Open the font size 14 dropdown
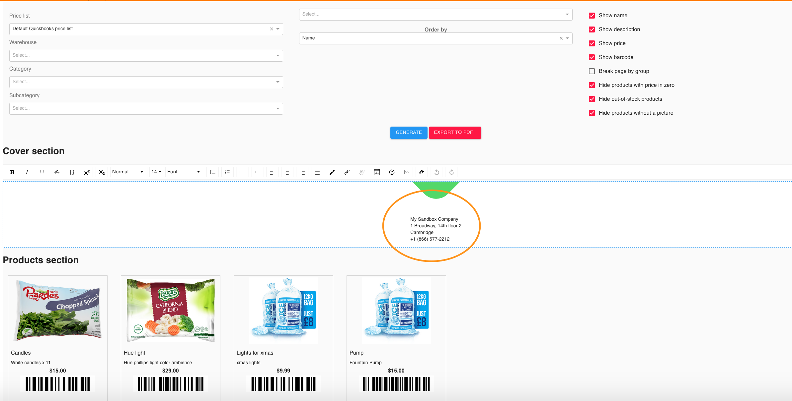Image resolution: width=792 pixels, height=401 pixels. tap(156, 172)
